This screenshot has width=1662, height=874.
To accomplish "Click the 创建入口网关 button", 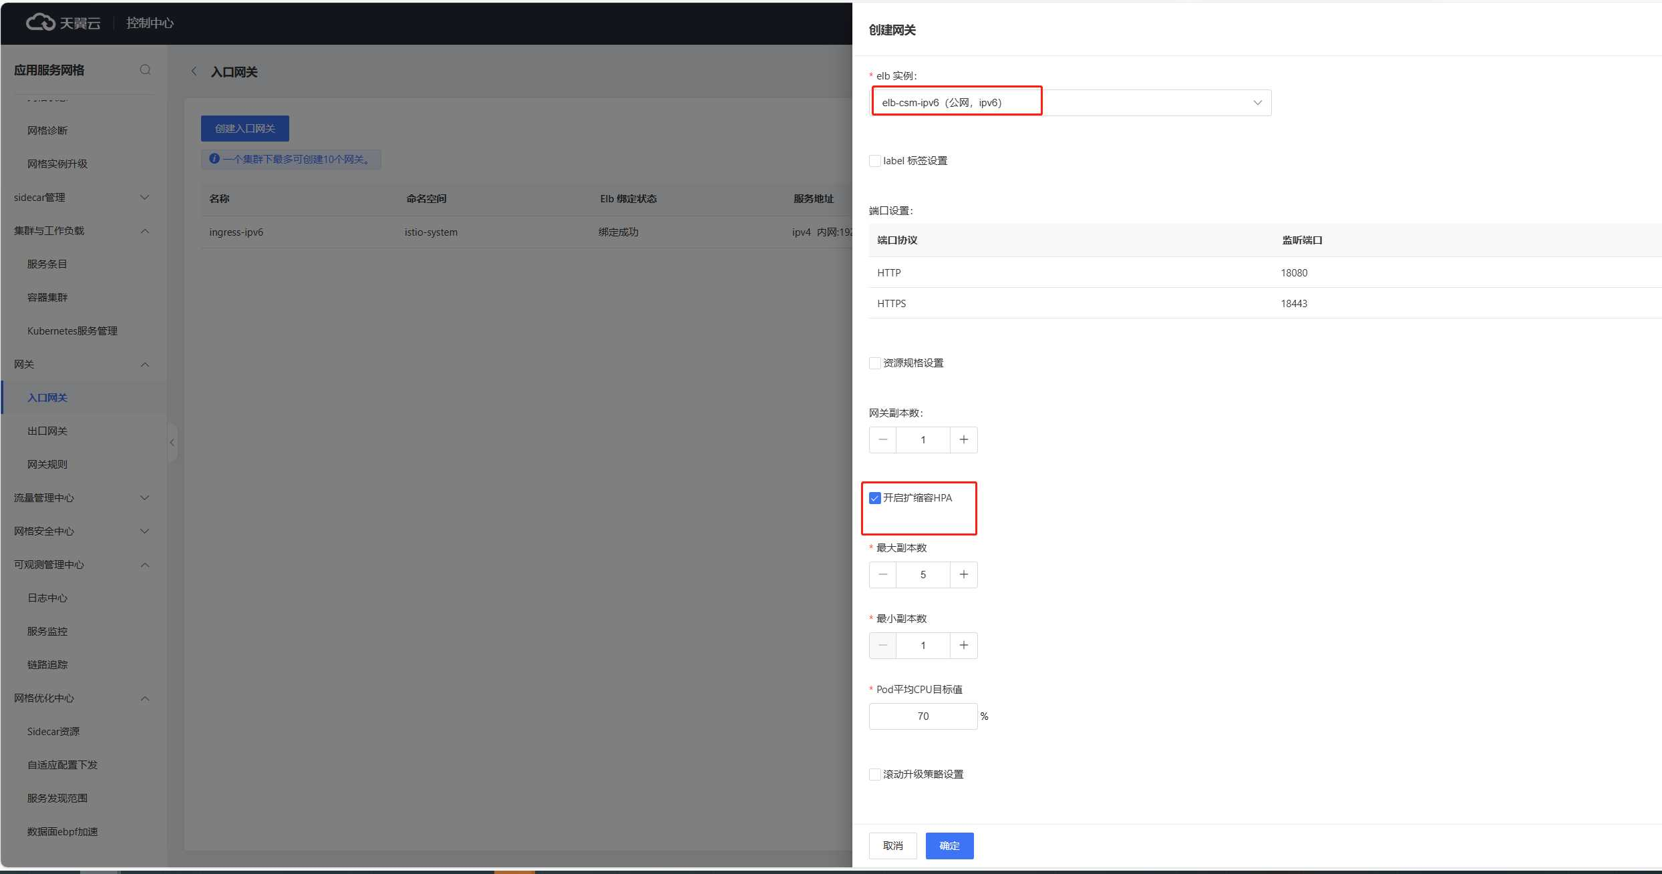I will tap(245, 128).
